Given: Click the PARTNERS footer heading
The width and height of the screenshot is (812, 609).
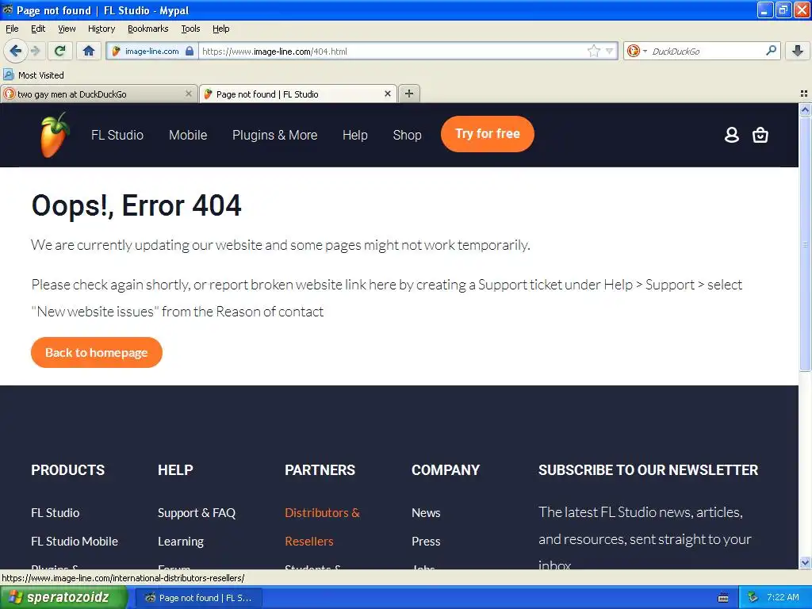Looking at the screenshot, I should (320, 469).
